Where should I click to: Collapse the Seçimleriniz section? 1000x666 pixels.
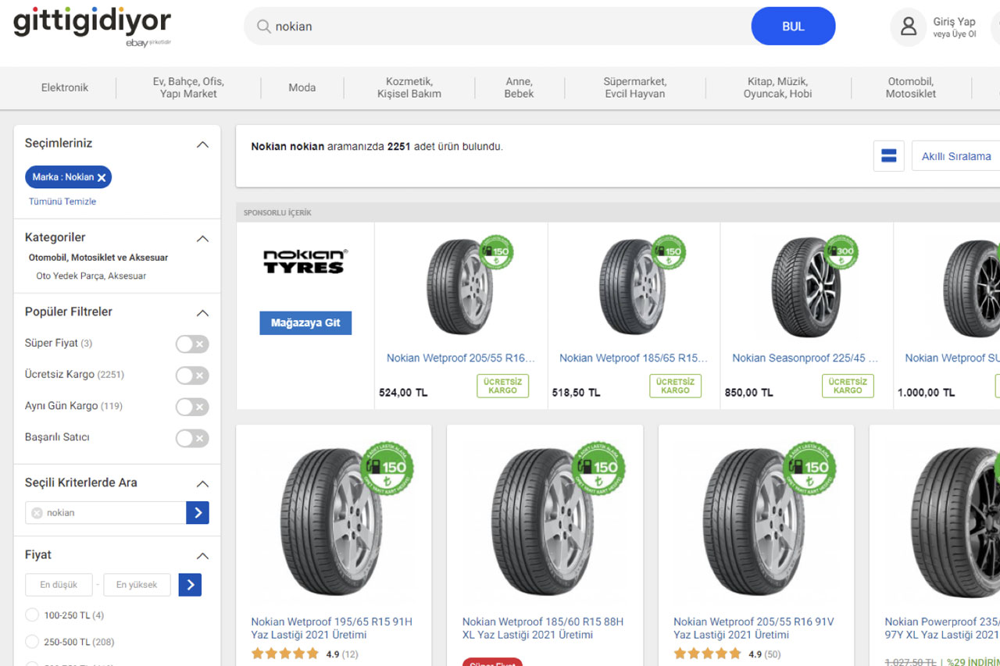(x=202, y=144)
